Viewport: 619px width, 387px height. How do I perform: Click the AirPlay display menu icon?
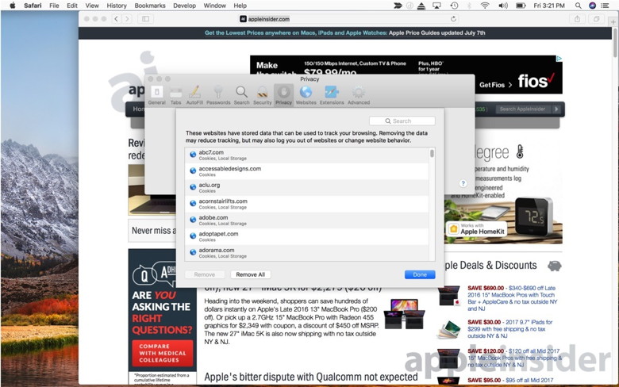click(x=436, y=6)
